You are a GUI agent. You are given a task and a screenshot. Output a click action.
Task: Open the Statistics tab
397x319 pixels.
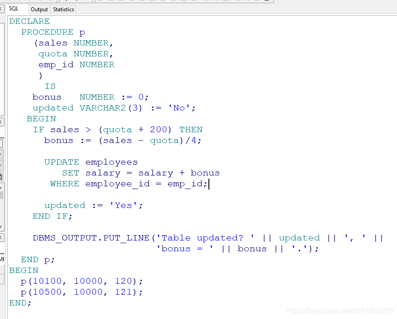(63, 9)
